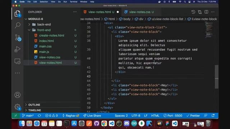Open notifications bell in status bar
This screenshot has height=129, width=230.
tap(213, 115)
